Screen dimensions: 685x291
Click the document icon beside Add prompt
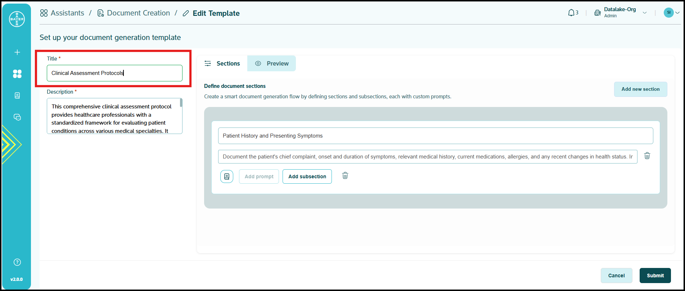point(227,176)
